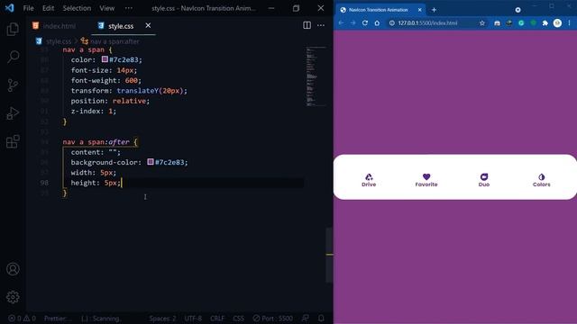Click Live Server Port 5500 status
Image resolution: width=577 pixels, height=324 pixels.
272,319
